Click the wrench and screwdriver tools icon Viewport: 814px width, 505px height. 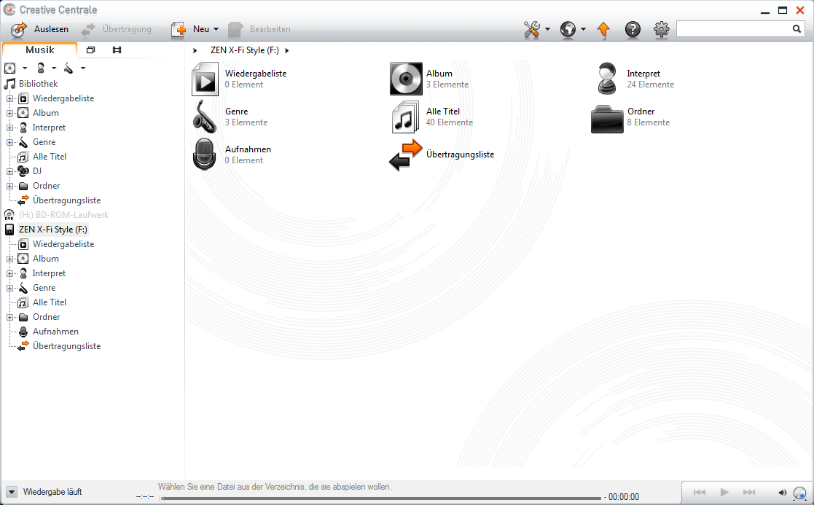pyautogui.click(x=531, y=30)
